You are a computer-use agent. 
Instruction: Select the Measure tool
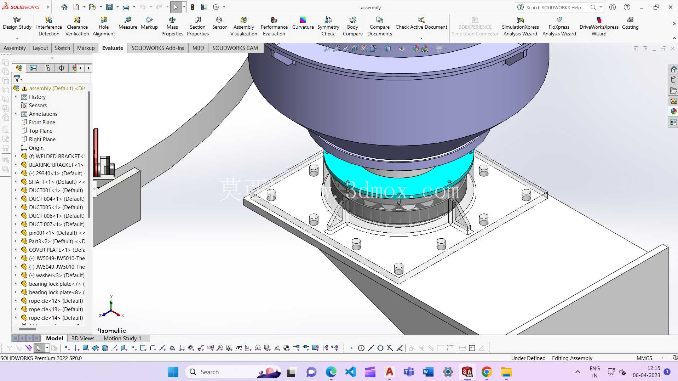pos(128,23)
